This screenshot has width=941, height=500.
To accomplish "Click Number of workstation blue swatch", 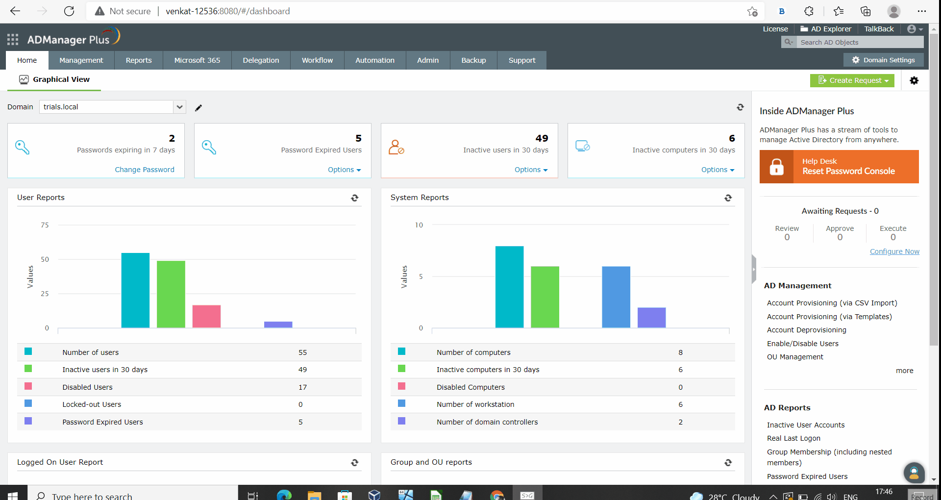I will [401, 403].
